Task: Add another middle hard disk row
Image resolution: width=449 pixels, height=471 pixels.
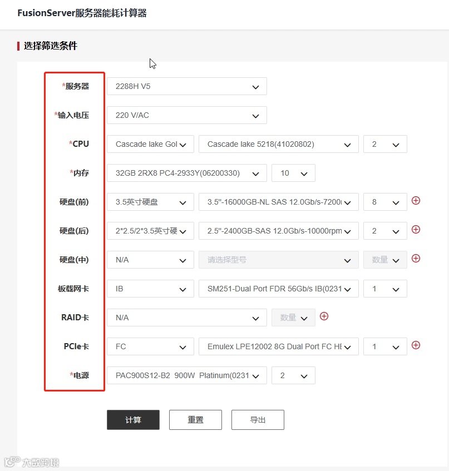Action: (416, 259)
